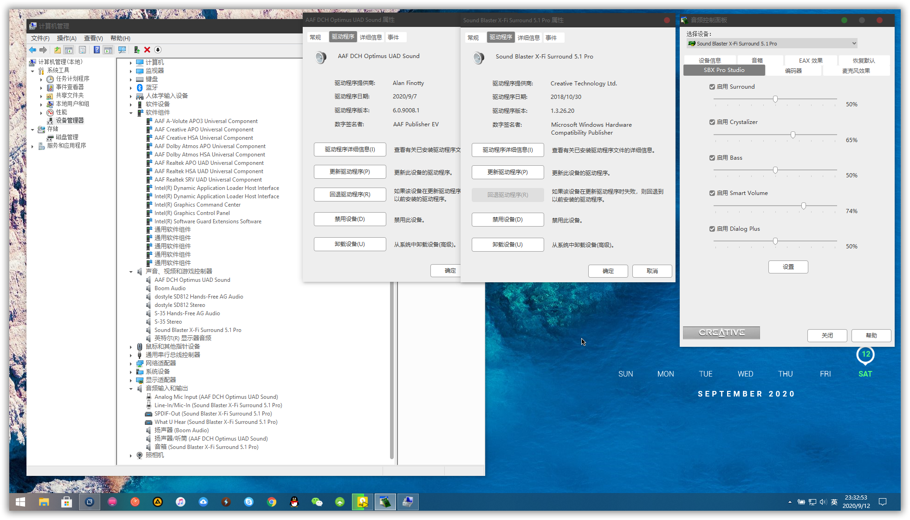
Task: Open Help with the blue question mark icon
Action: point(97,50)
